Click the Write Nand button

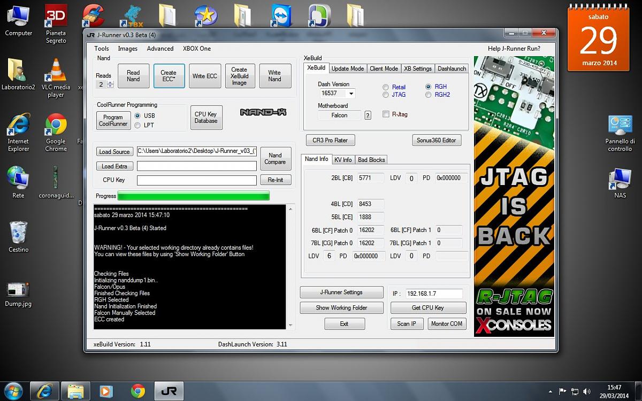point(274,76)
